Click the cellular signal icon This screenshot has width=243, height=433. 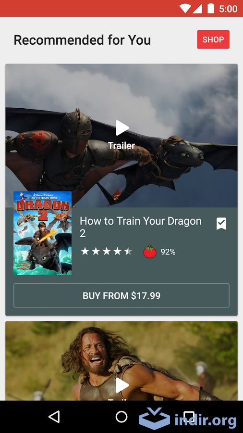click(x=197, y=9)
